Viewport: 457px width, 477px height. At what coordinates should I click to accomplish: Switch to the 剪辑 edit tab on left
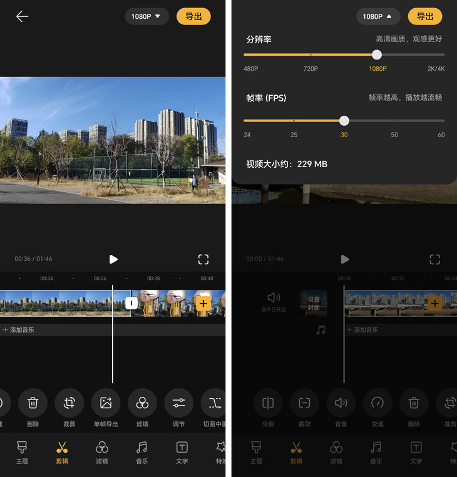(62, 453)
